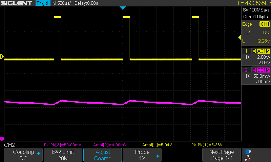Click the Curr 700kpts memory depth text
Screen dimensions: 271x162
pyautogui.click(x=255, y=17)
